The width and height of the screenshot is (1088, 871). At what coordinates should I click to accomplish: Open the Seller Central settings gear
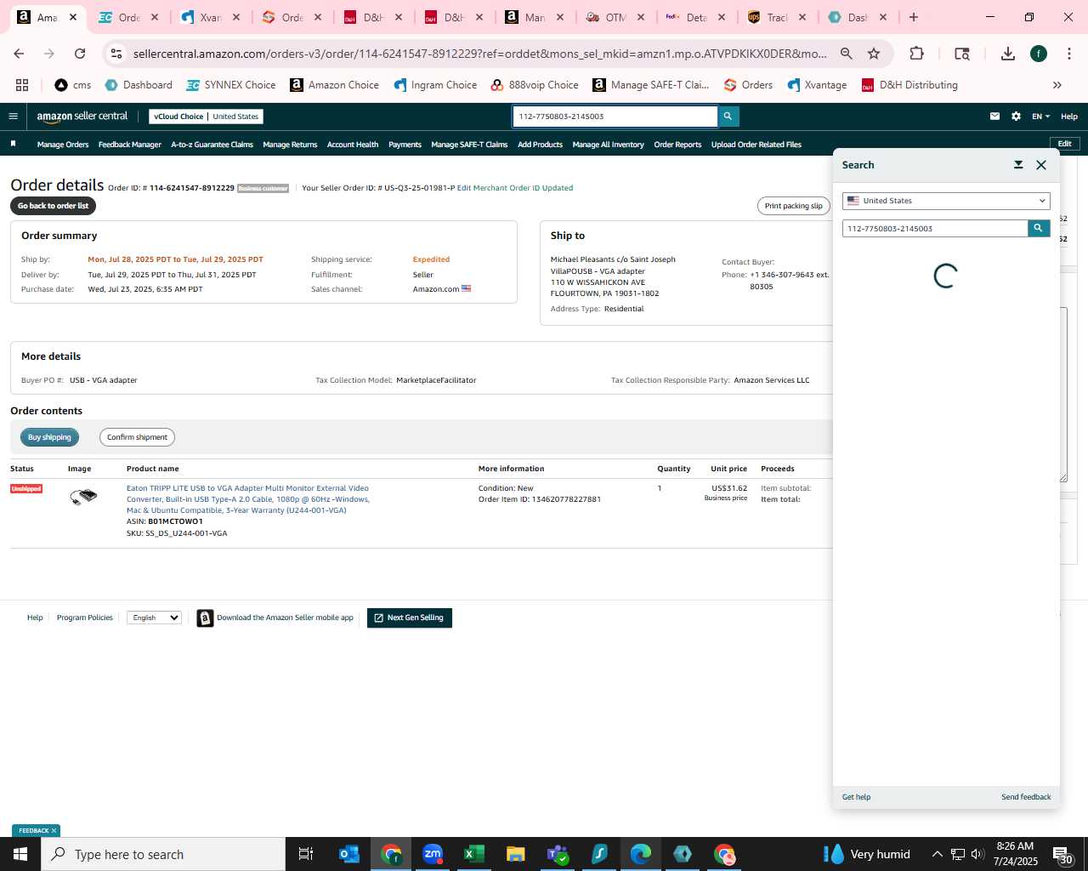point(1016,117)
